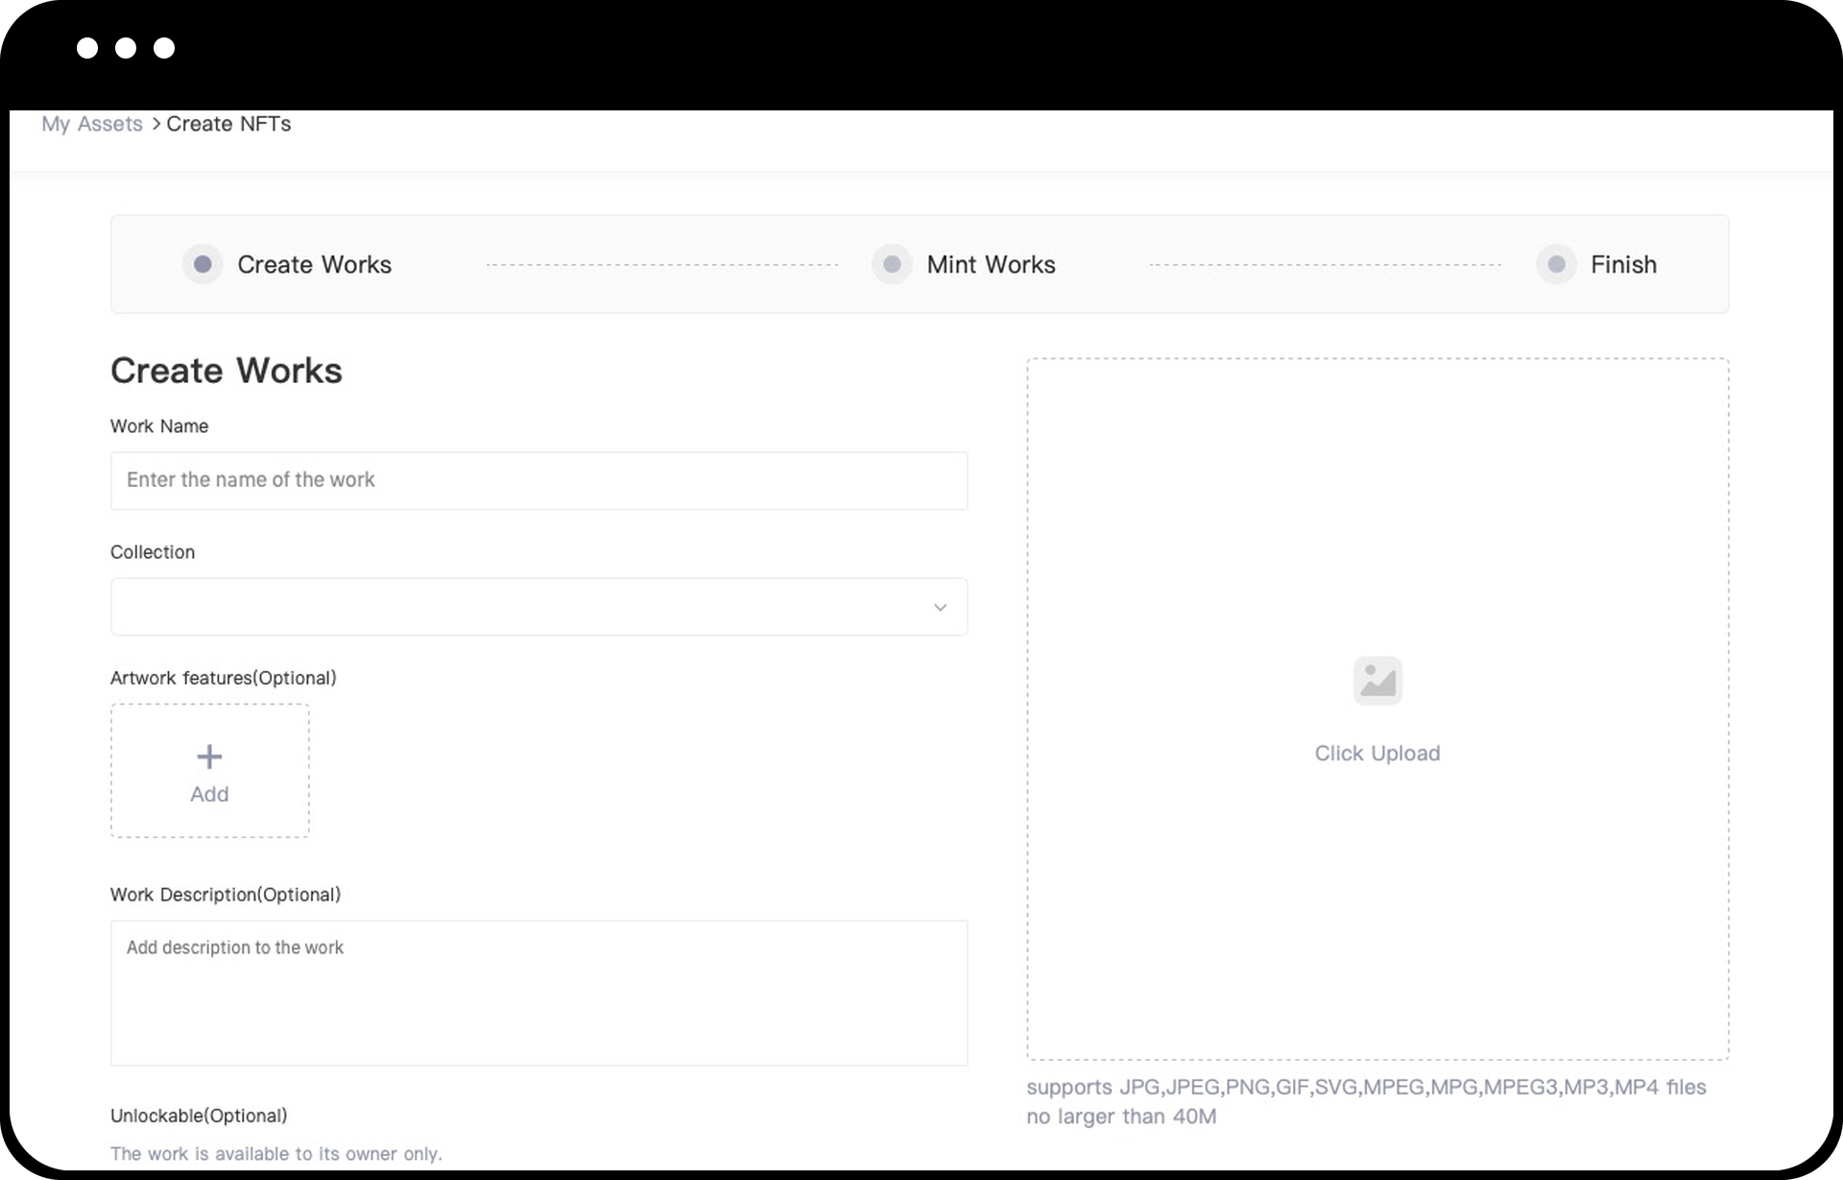Click the image placeholder upload icon
Screen dimensions: 1843x1180
[1377, 681]
